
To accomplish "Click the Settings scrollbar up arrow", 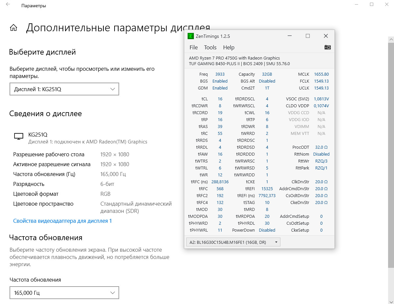I will coord(391,39).
